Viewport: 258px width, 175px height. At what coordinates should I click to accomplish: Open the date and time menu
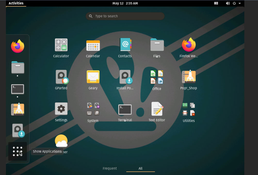coord(125,3)
